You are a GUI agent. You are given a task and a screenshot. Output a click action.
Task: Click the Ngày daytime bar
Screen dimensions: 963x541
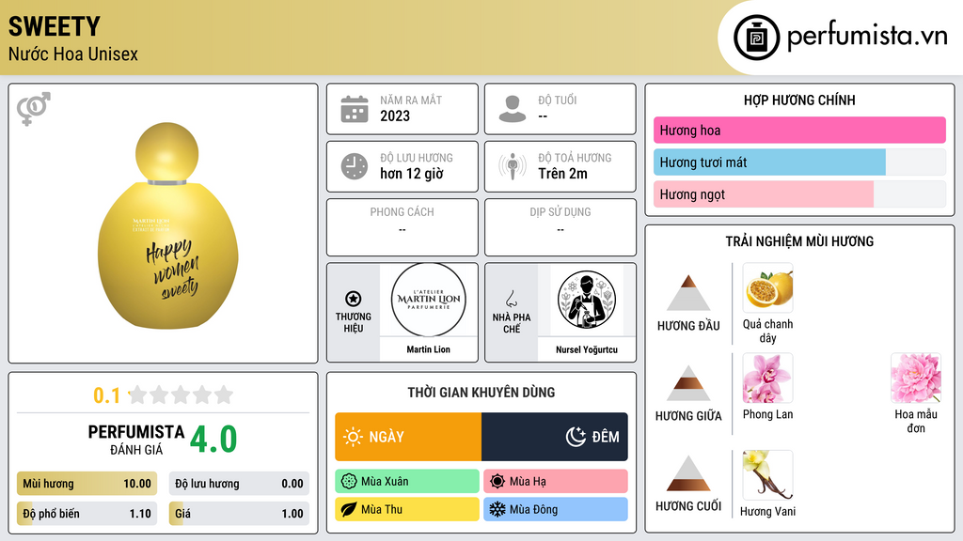click(408, 437)
